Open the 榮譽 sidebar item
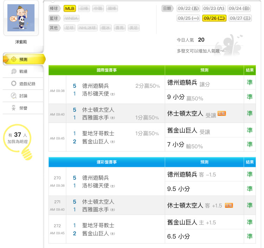264x248 pixels. 23,108
